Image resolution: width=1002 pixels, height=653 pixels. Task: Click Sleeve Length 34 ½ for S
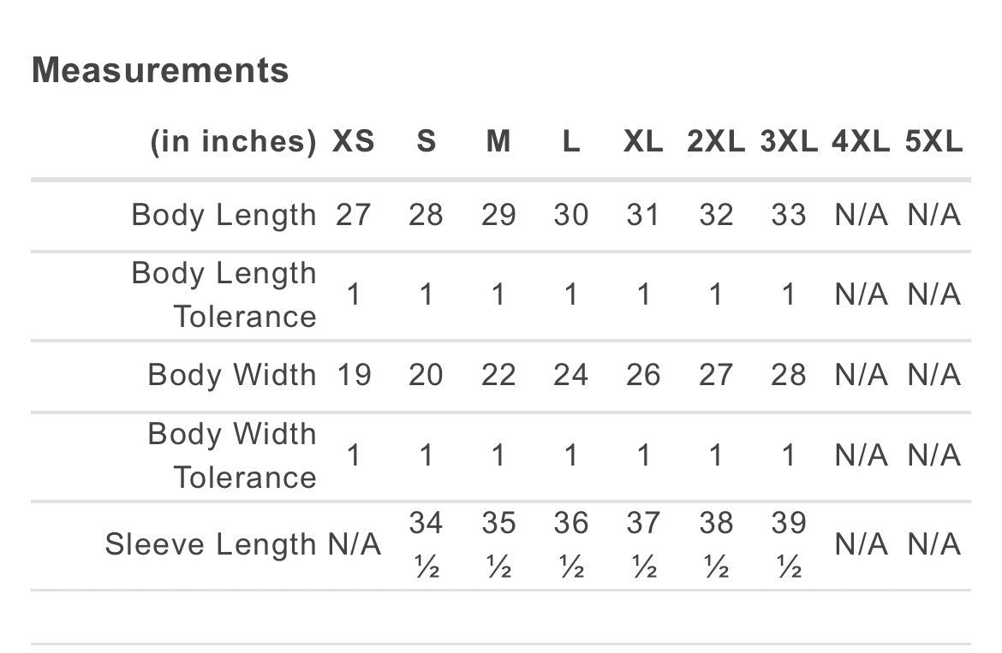coord(426,544)
